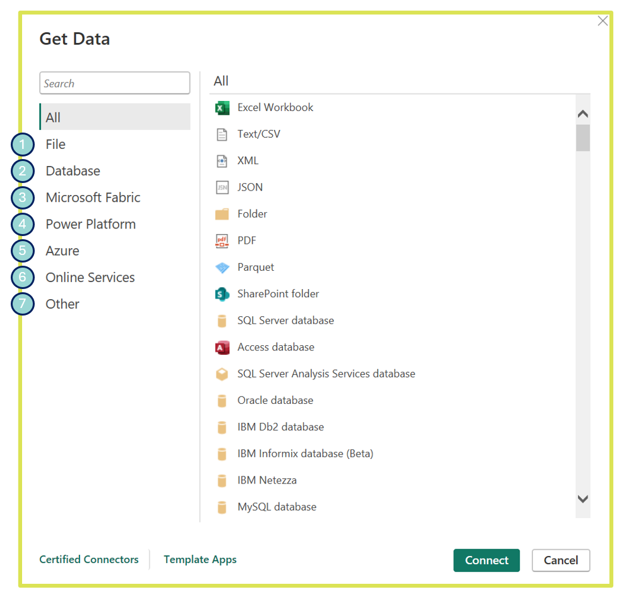Select the Text/CSV label
The height and width of the screenshot is (592, 617).
(259, 134)
